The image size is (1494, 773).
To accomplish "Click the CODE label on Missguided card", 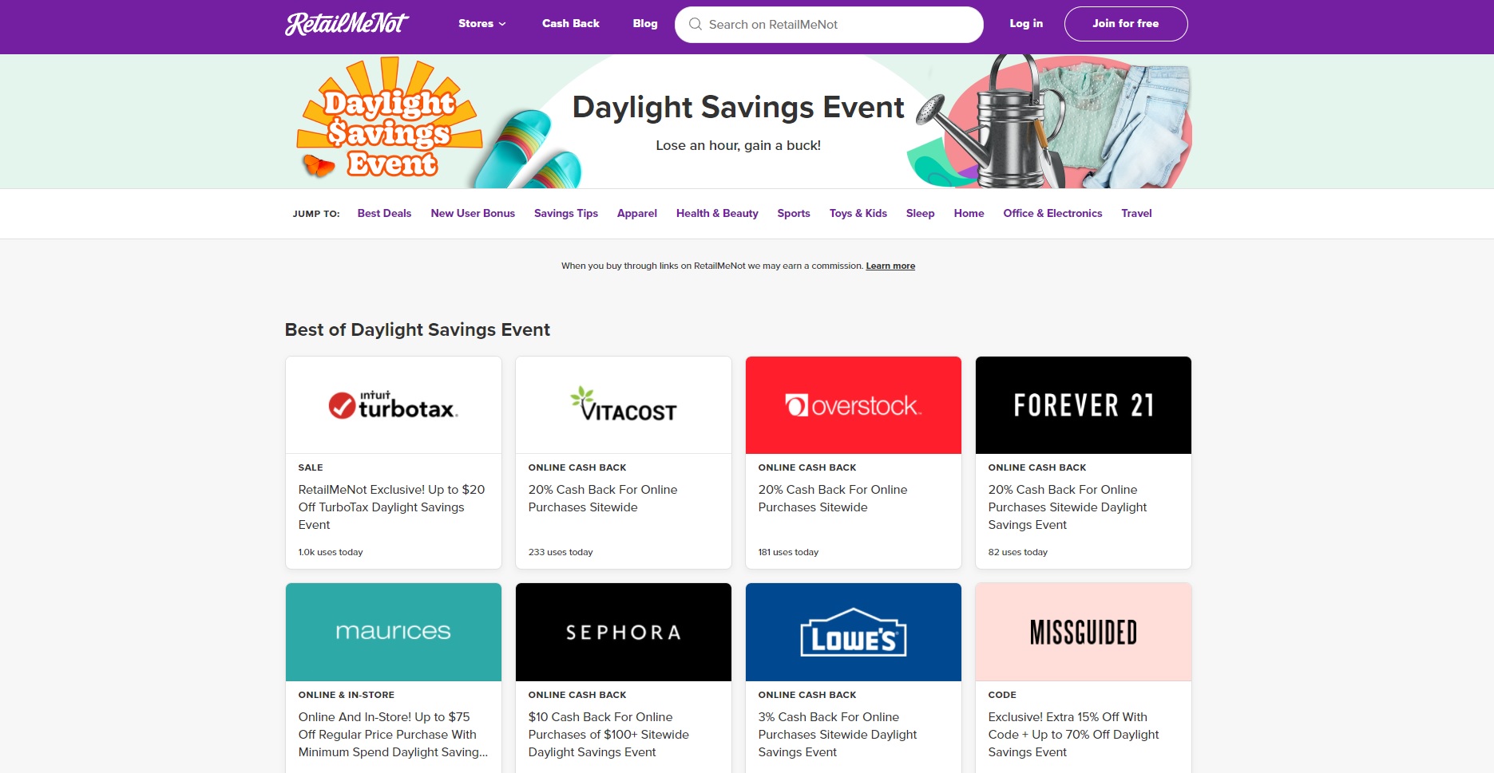I will click(x=1002, y=695).
